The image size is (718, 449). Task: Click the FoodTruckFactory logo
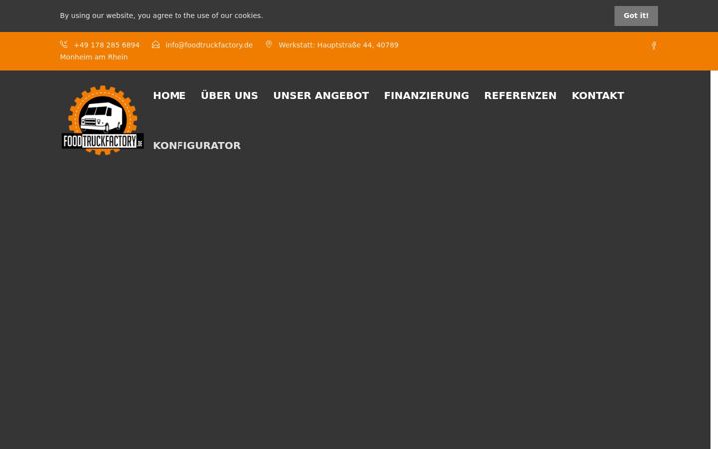tap(102, 120)
